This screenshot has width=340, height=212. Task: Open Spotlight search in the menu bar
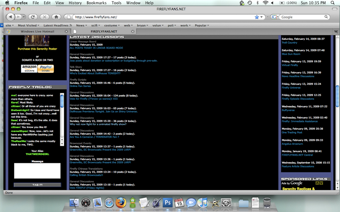(x=333, y=3)
